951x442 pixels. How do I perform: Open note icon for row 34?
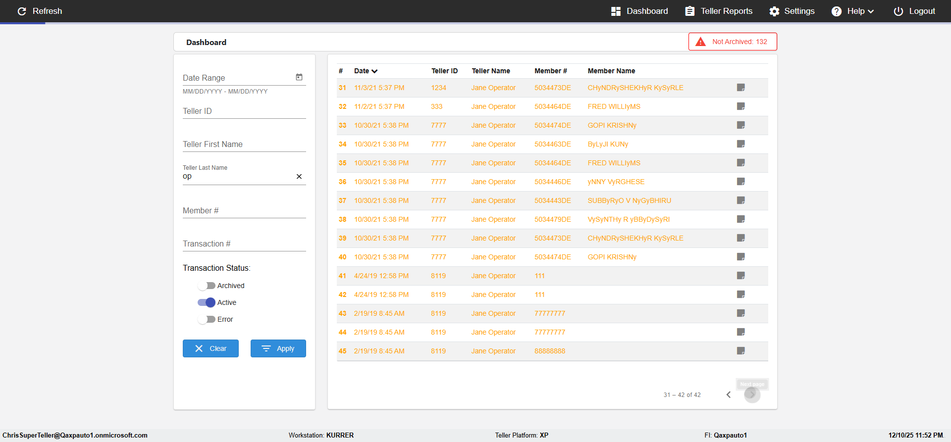tap(741, 144)
